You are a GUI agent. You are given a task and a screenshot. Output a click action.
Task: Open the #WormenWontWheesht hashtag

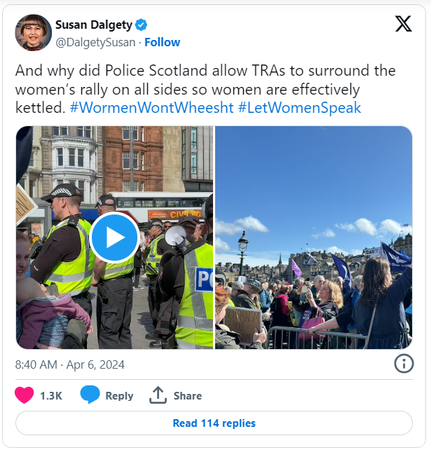point(152,108)
